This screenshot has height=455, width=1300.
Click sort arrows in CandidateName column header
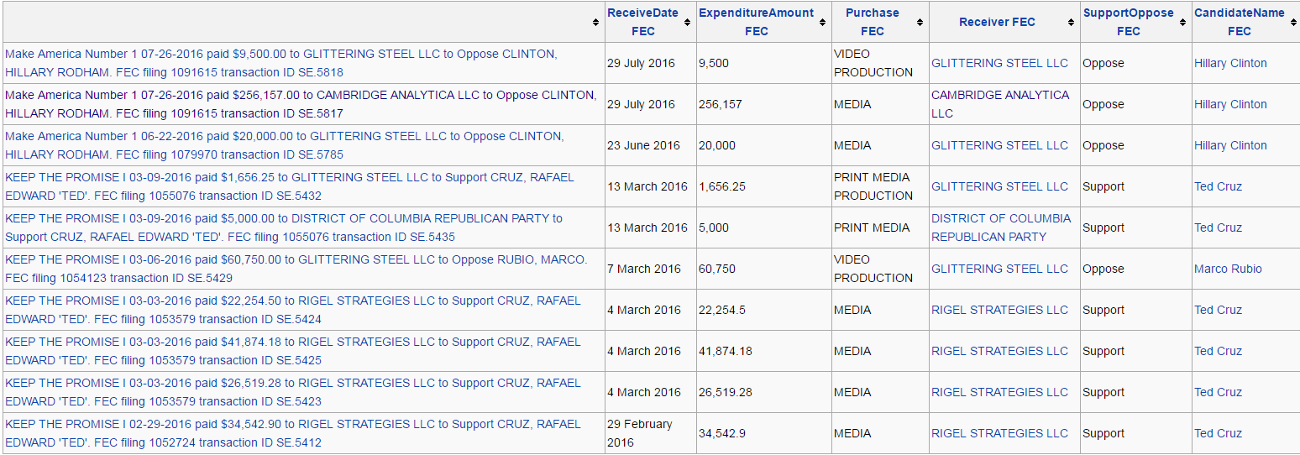[1292, 23]
